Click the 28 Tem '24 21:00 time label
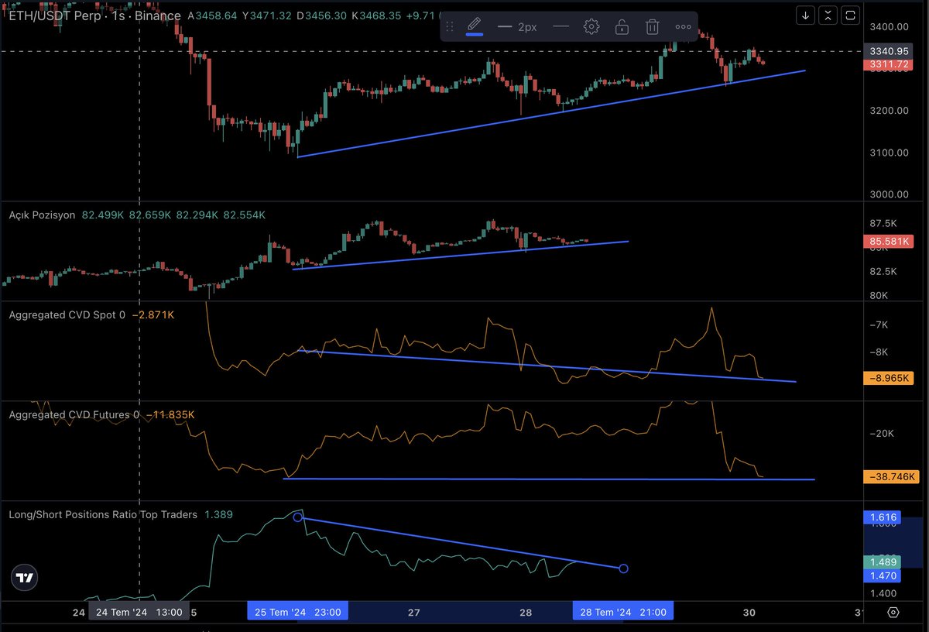Image resolution: width=929 pixels, height=632 pixels. pos(623,612)
